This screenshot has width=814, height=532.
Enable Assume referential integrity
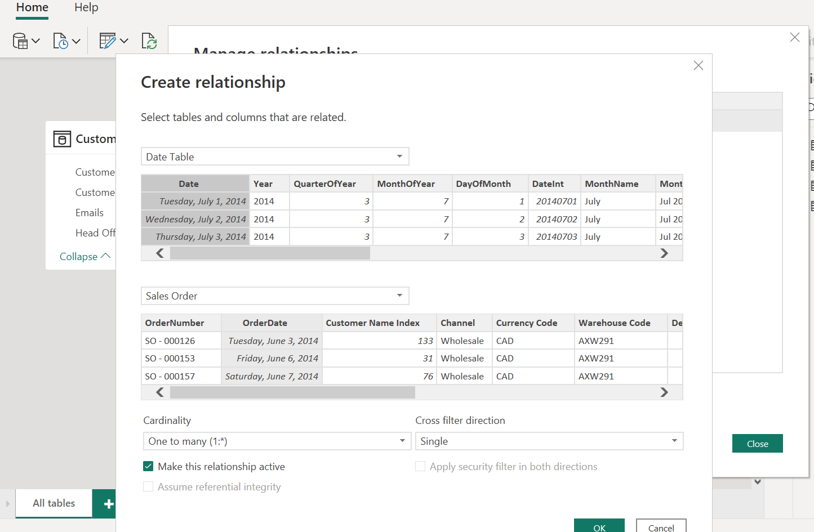tap(148, 486)
